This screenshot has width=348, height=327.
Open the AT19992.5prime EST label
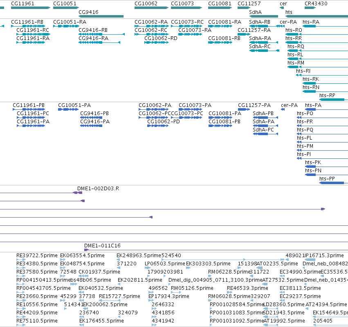[284, 321]
